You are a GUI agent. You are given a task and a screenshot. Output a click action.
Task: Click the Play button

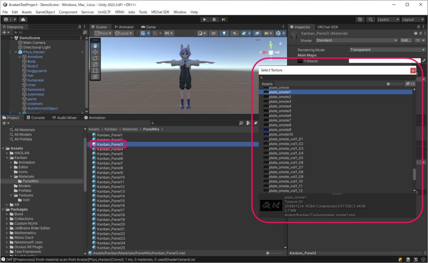[204, 20]
